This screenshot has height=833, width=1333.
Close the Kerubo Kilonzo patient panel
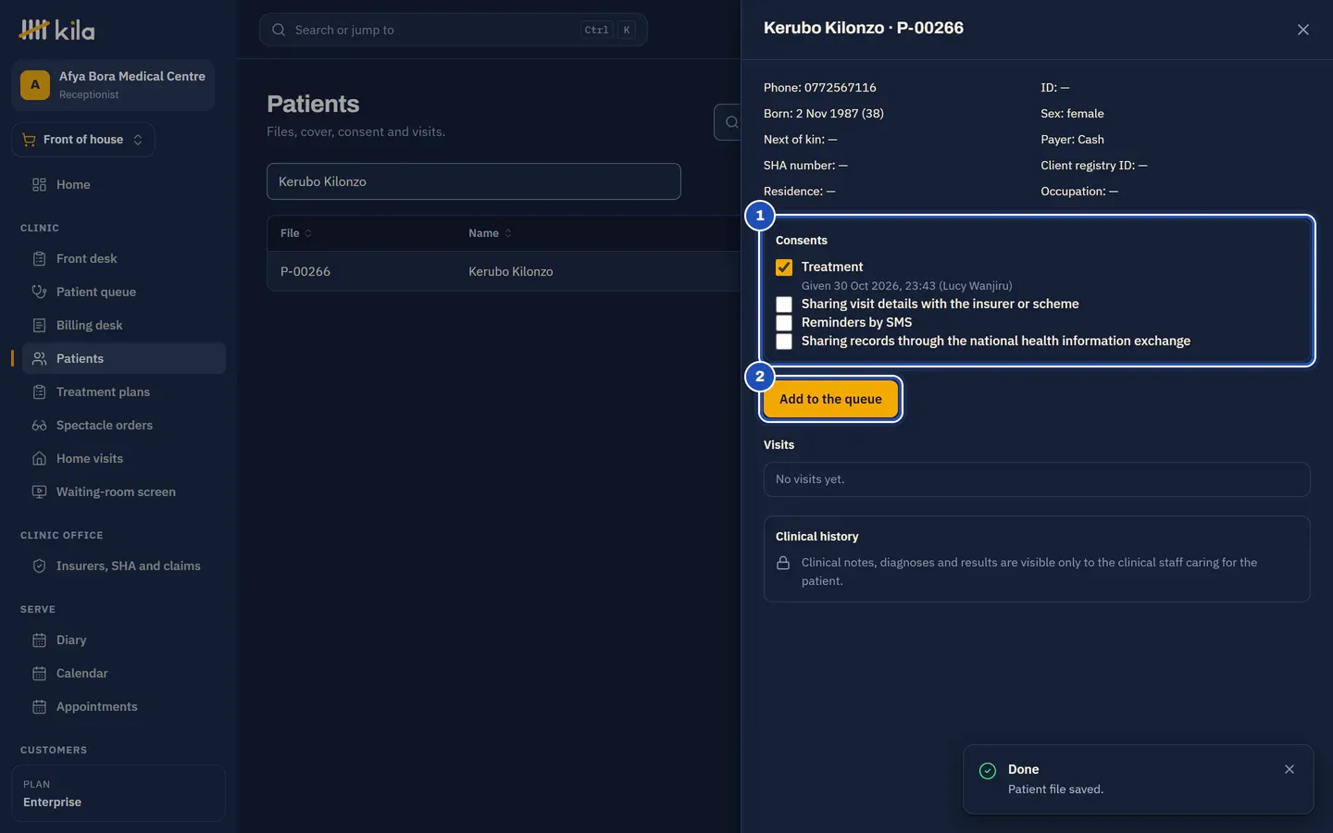coord(1303,30)
